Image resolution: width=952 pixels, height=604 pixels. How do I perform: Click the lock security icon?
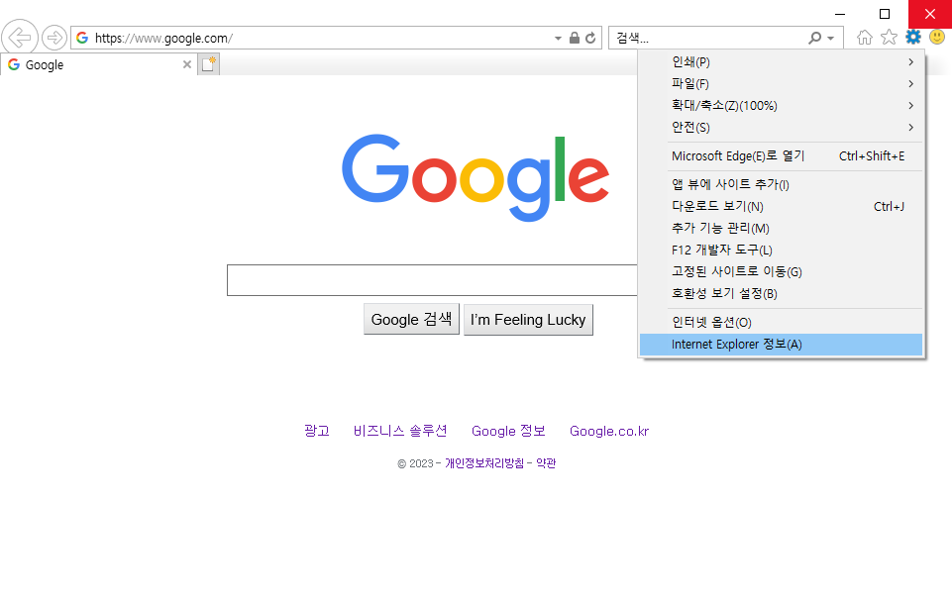pos(575,38)
